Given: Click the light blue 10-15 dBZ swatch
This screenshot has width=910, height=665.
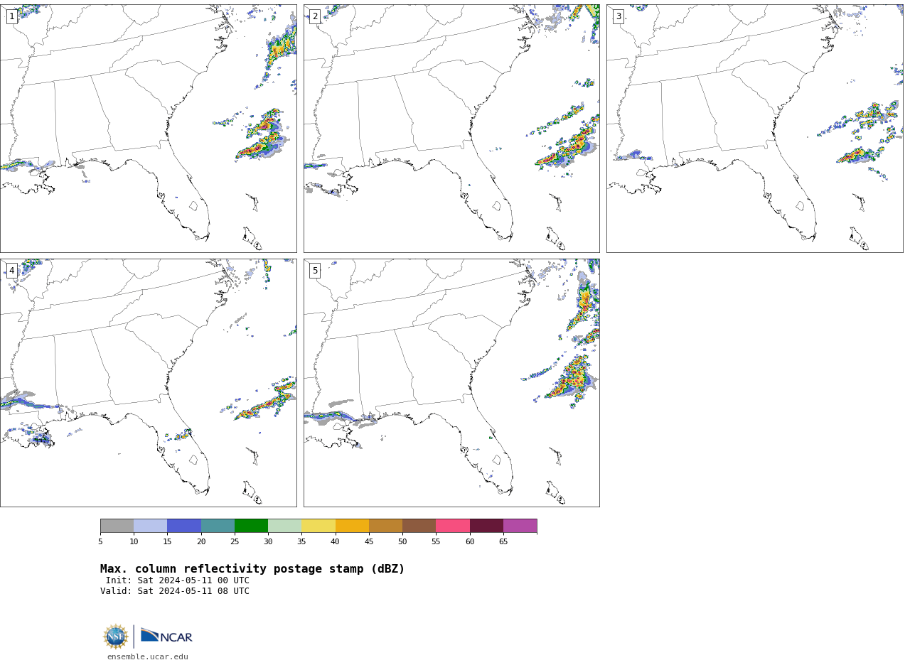Looking at the screenshot, I should [x=151, y=526].
